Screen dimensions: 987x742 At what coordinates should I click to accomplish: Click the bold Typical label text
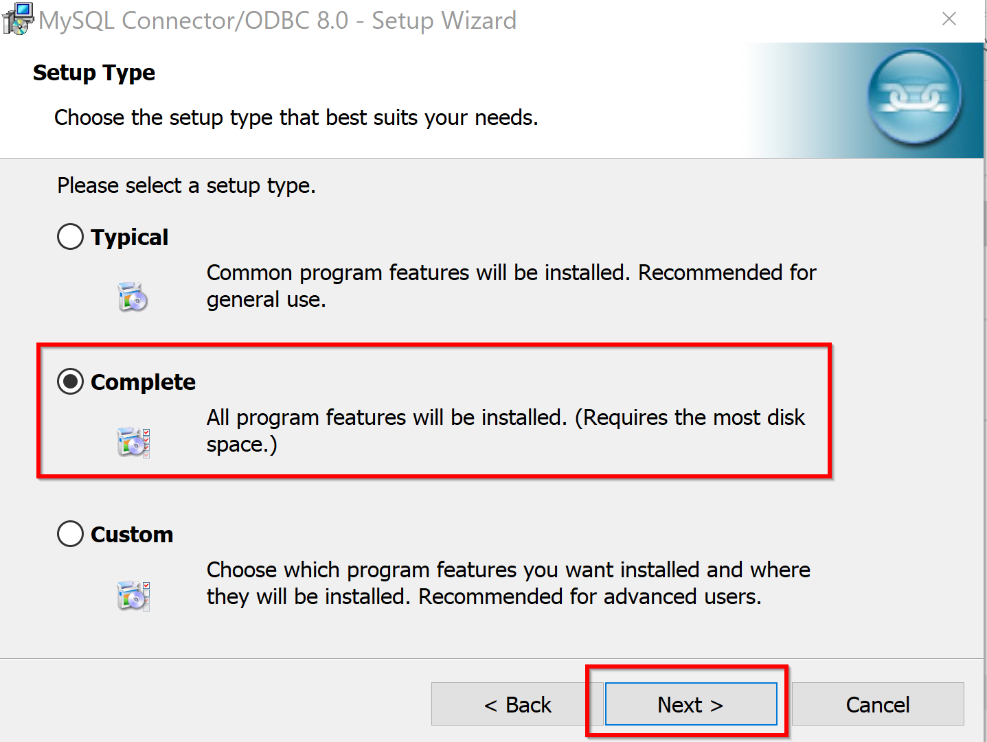pyautogui.click(x=129, y=237)
